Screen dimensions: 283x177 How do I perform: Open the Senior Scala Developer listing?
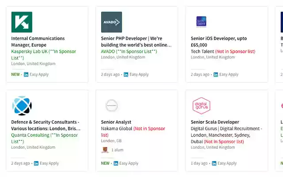click(215, 122)
